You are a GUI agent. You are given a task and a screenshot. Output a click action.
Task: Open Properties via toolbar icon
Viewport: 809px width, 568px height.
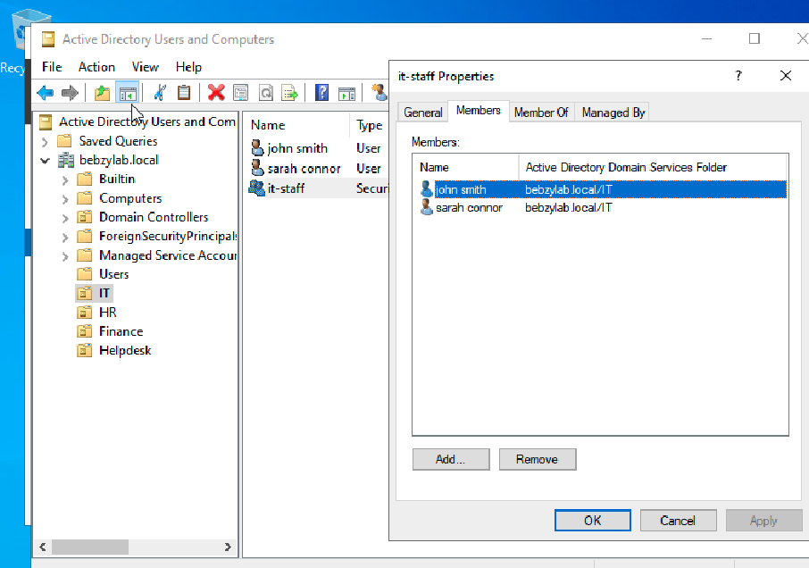240,93
